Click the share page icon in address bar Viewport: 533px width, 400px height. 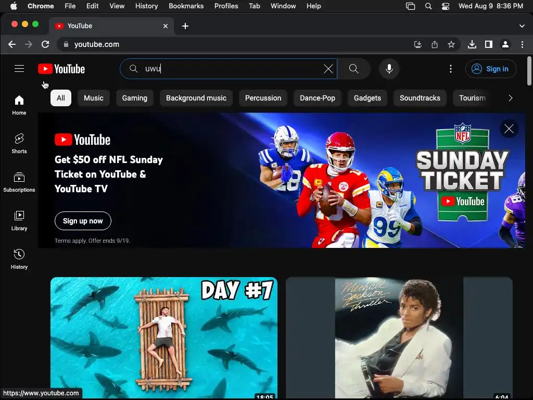435,44
